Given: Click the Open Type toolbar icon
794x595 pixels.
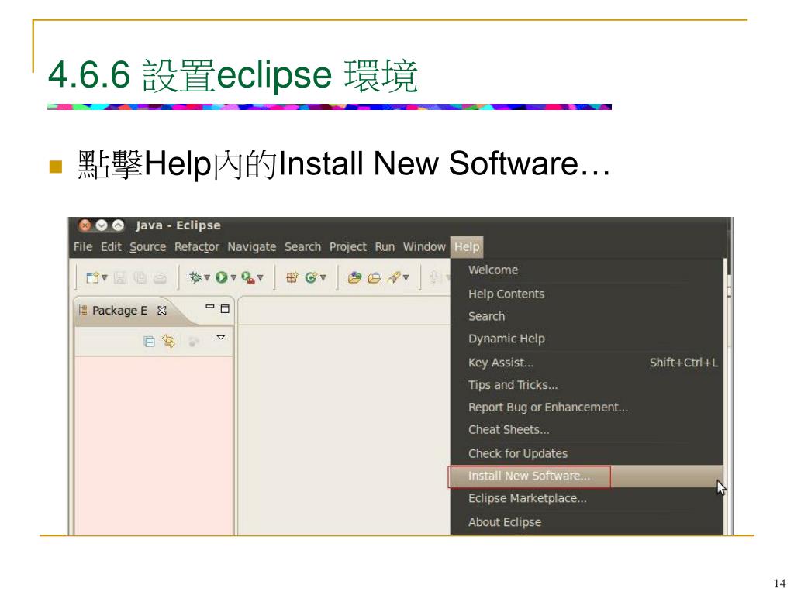Looking at the screenshot, I should click(354, 277).
